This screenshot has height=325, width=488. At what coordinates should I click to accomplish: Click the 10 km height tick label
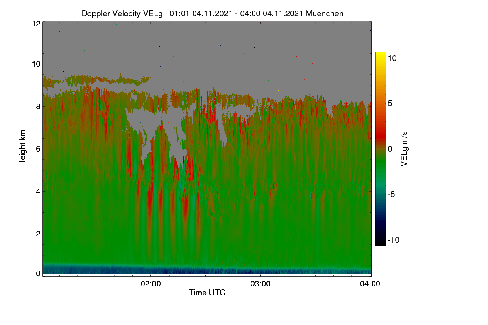click(36, 64)
